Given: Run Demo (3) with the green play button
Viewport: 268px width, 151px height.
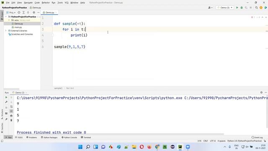Looking at the screenshot, I should [x=237, y=8].
